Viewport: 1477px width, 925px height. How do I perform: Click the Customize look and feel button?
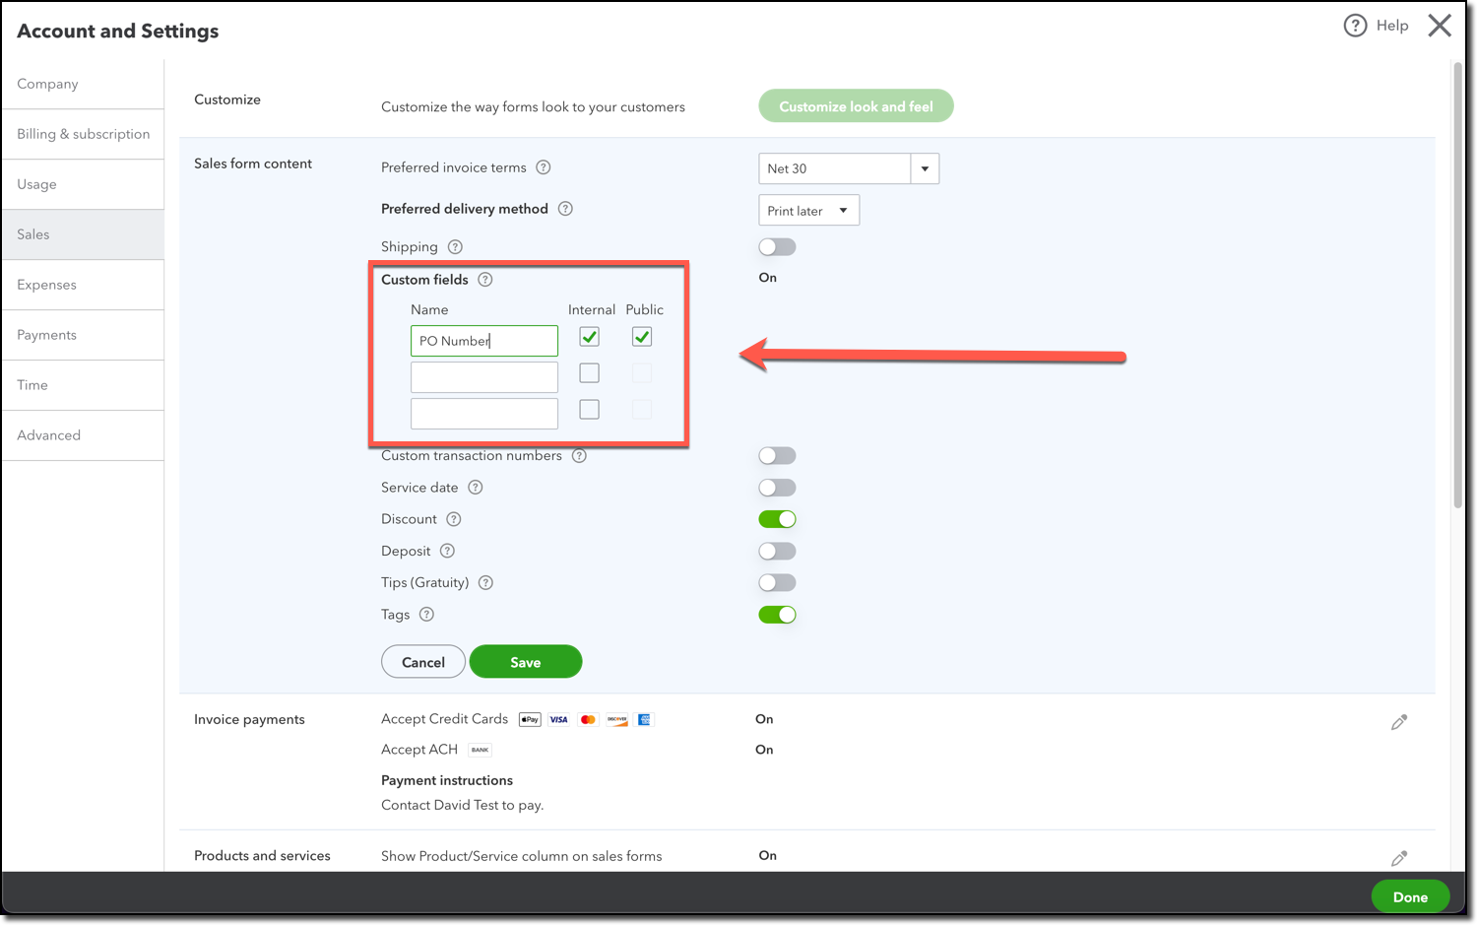pyautogui.click(x=856, y=105)
